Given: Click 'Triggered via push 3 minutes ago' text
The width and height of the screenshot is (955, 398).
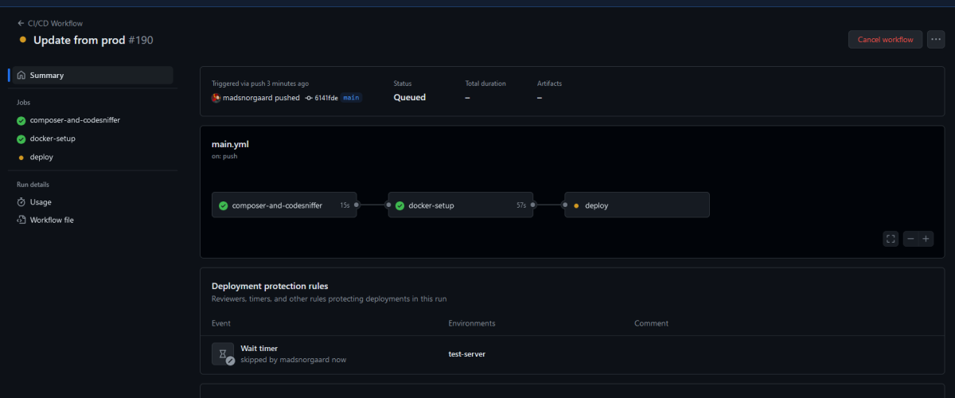Looking at the screenshot, I should tap(260, 84).
